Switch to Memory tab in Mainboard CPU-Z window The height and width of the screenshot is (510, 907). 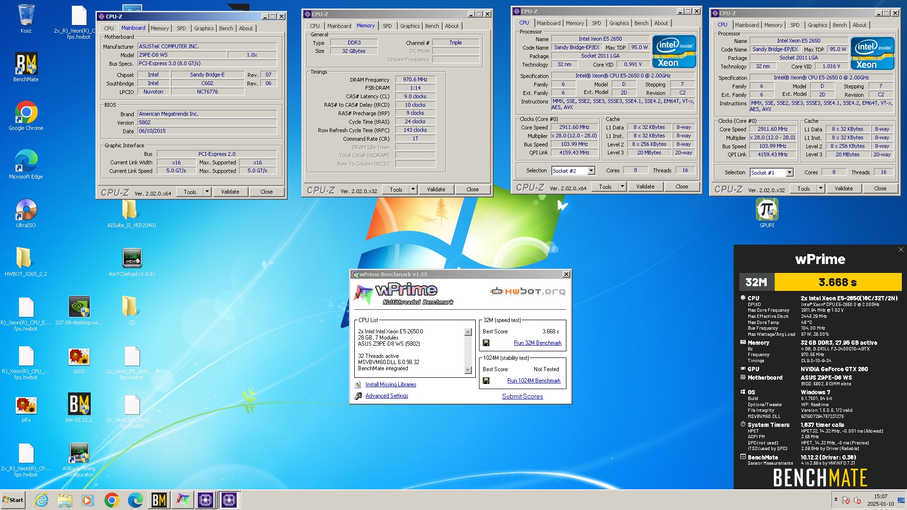(x=160, y=28)
